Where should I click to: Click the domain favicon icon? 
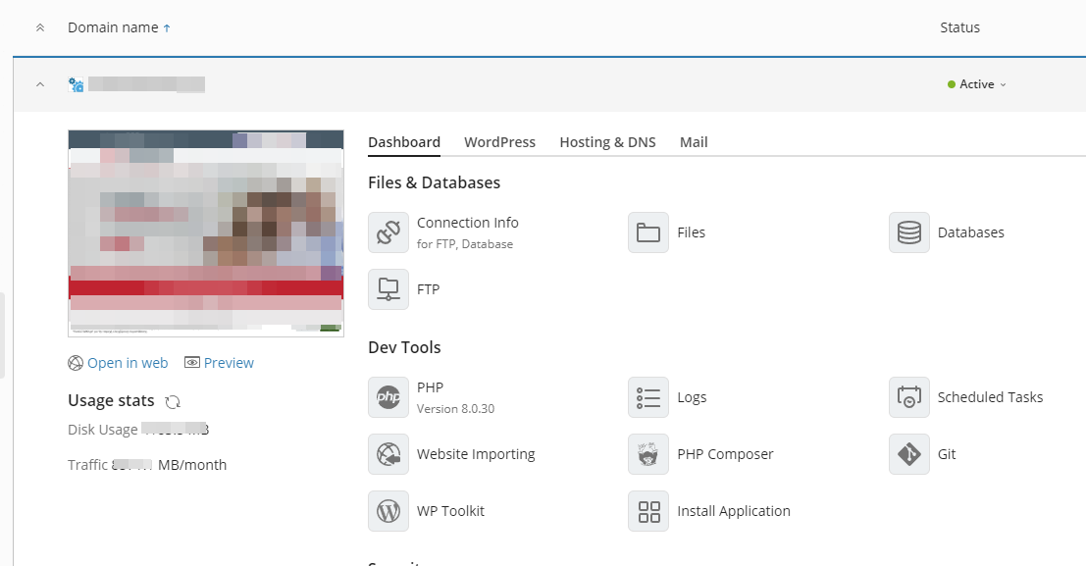click(76, 84)
